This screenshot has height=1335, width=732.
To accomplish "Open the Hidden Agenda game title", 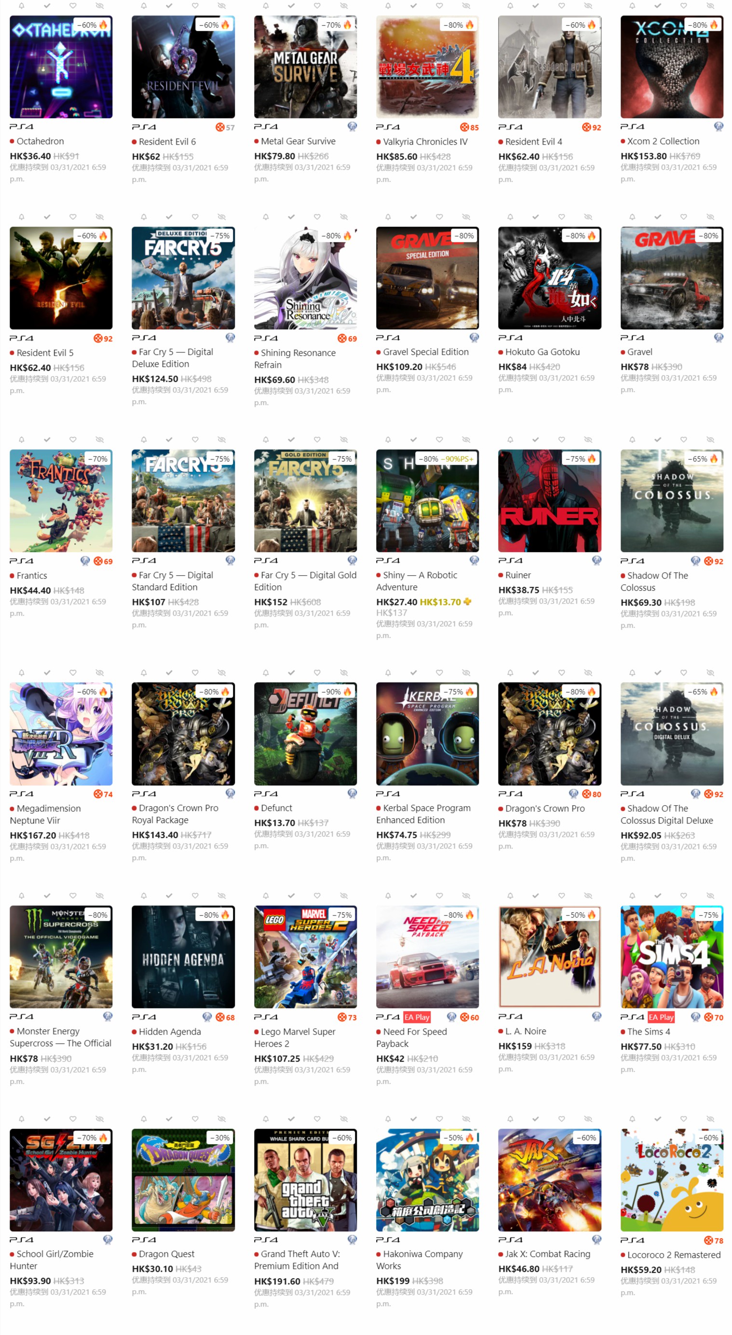I will click(170, 1031).
